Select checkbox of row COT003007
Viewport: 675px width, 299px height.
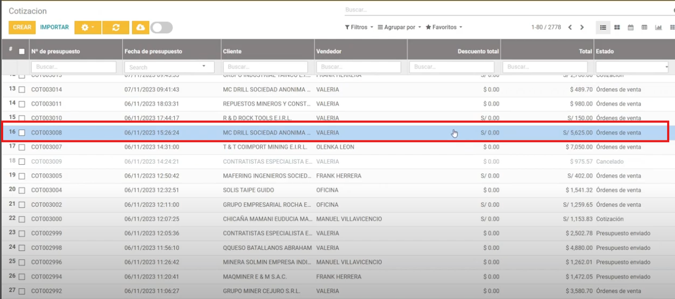point(22,147)
